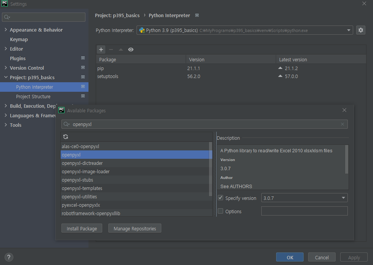Image resolution: width=373 pixels, height=265 pixels.
Task: Select openpyxl-utilities package
Action: [x=135, y=196]
